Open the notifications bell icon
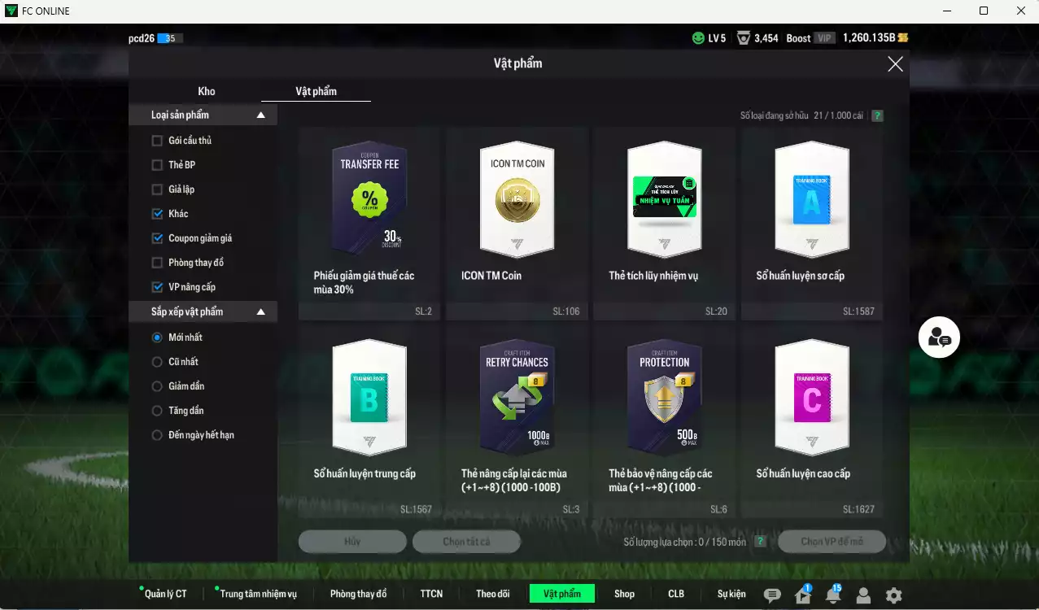The image size is (1039, 610). [832, 595]
